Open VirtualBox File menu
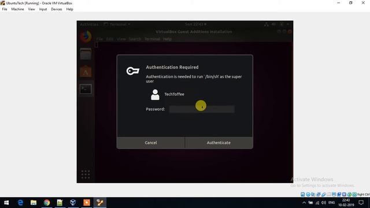This screenshot has width=370, height=208. coord(5,9)
